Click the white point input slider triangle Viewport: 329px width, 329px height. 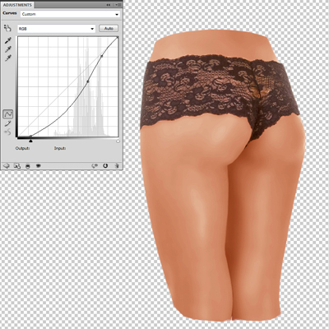tap(118, 141)
